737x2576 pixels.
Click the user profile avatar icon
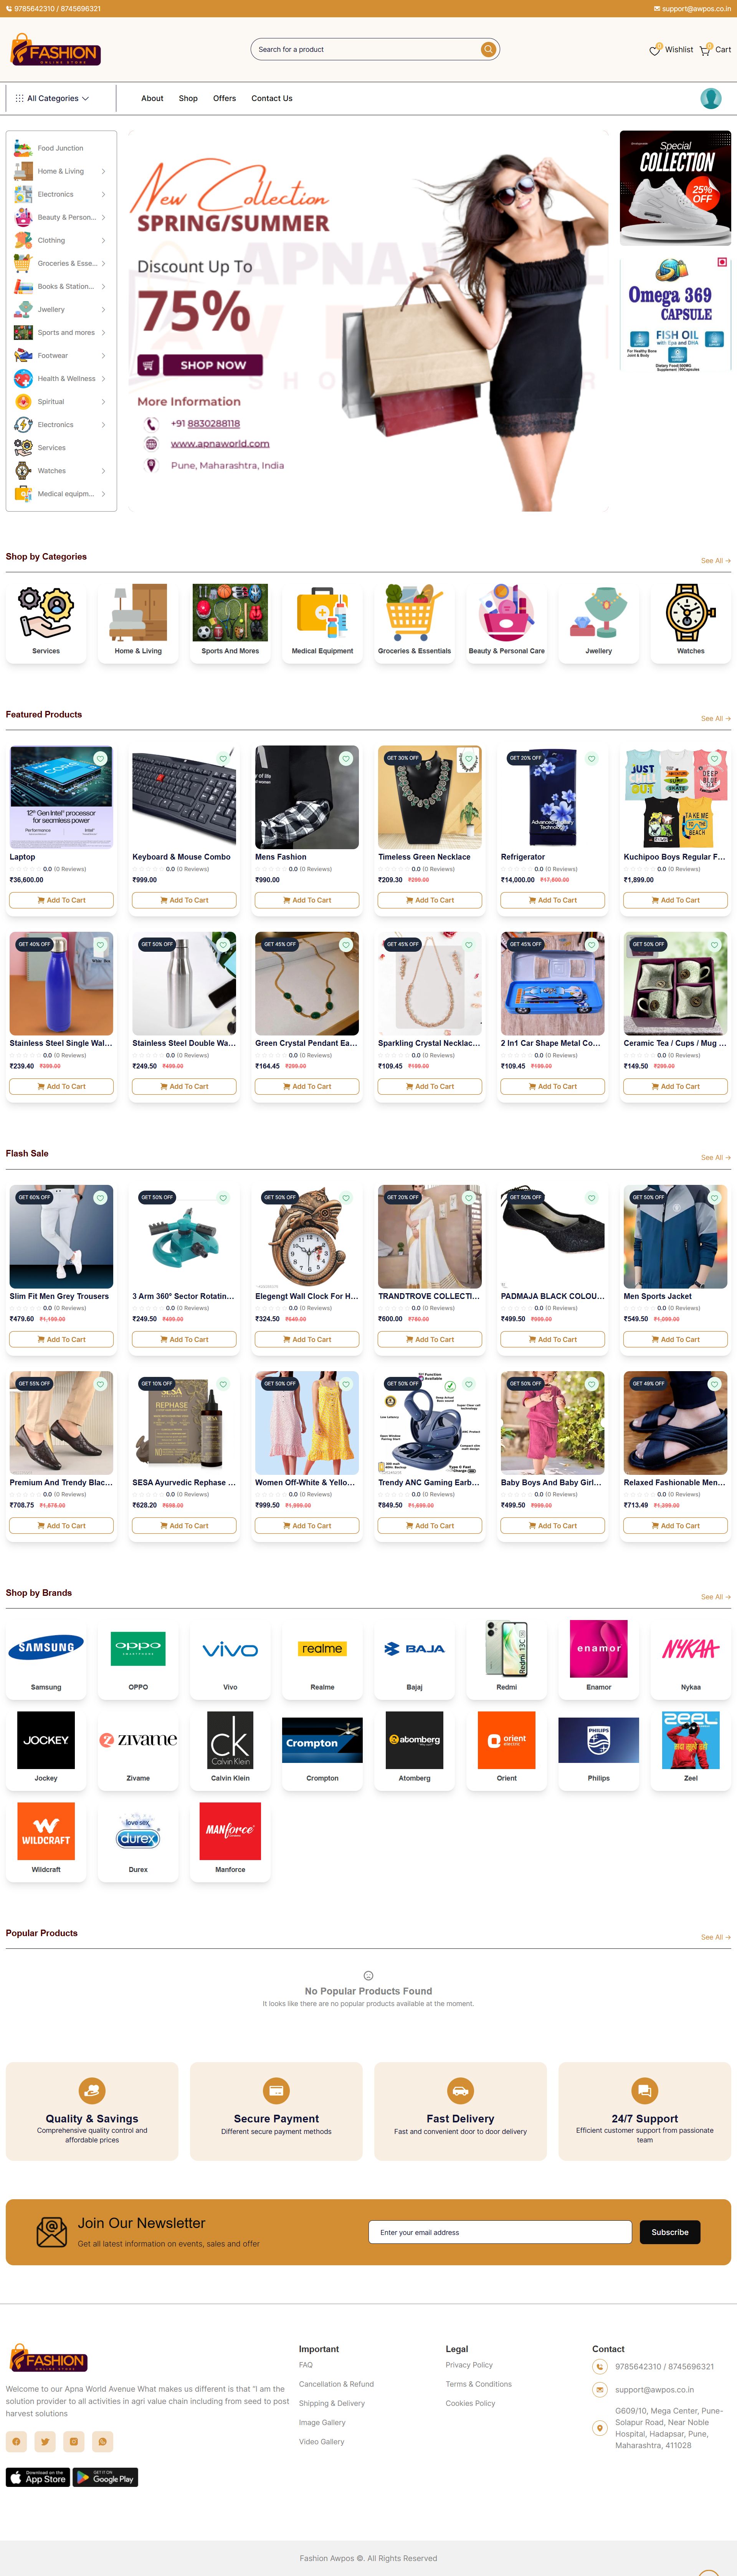pyautogui.click(x=711, y=98)
